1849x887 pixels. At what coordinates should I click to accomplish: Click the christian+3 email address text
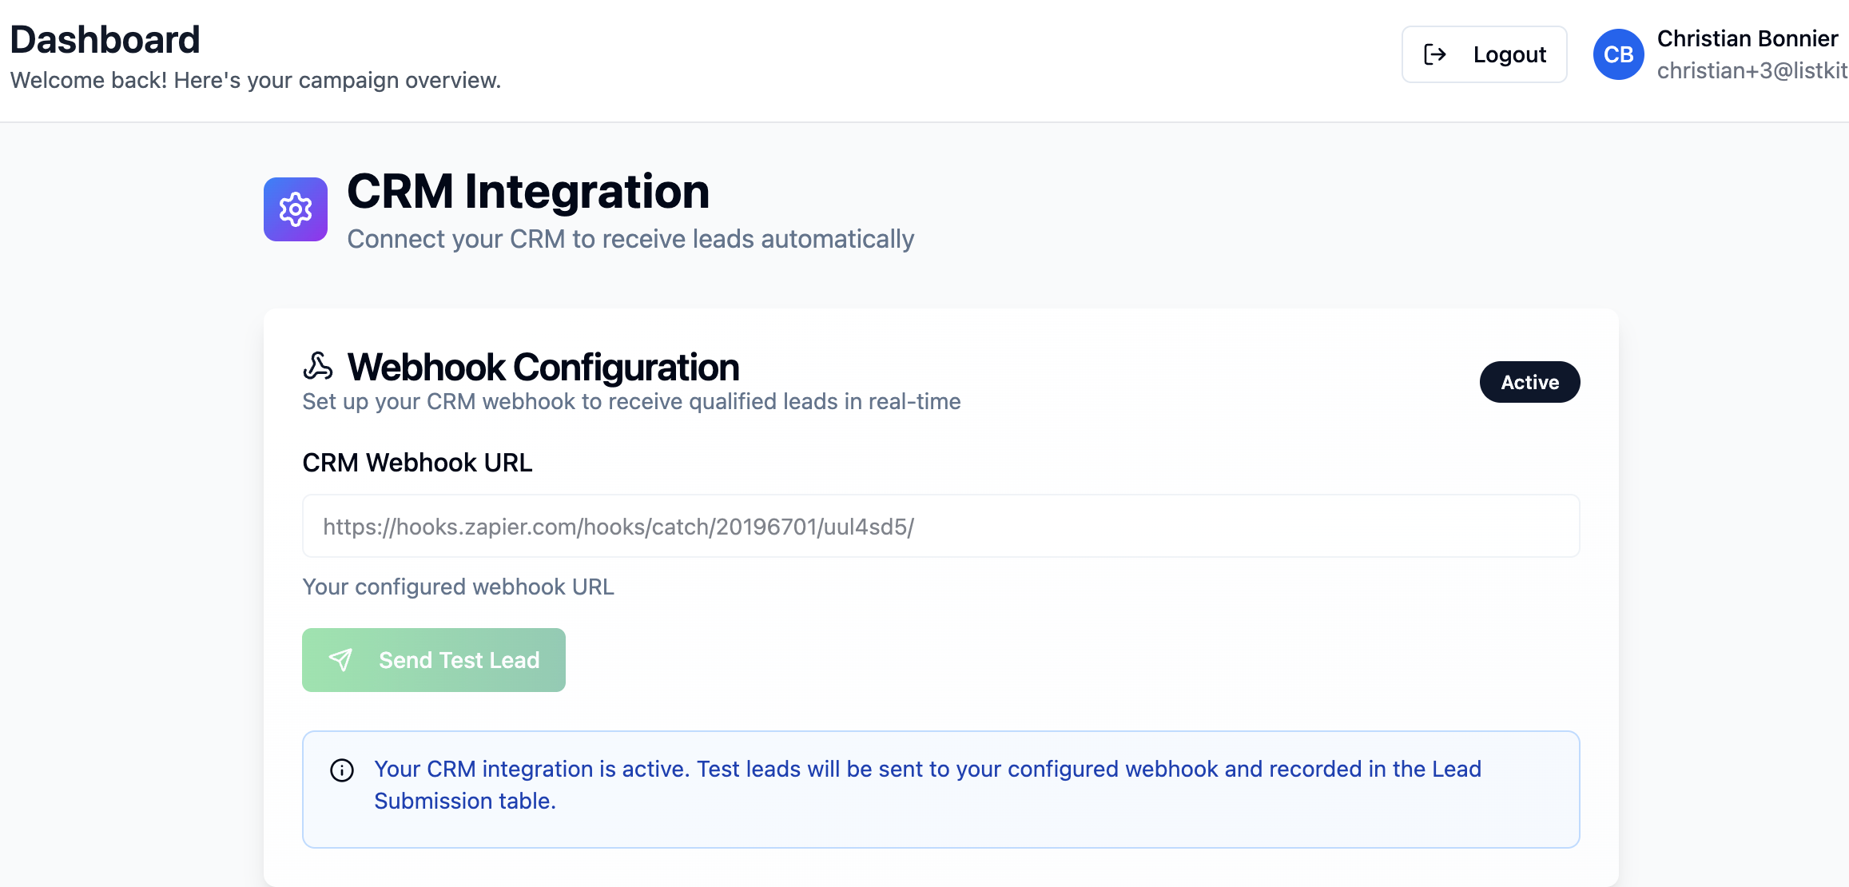[x=1752, y=71]
